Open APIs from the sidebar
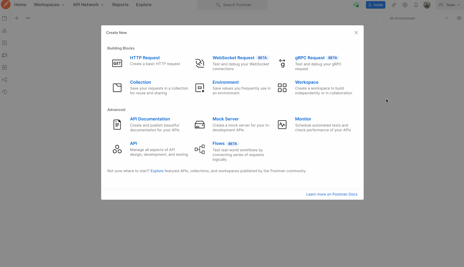Viewport: 464px width, 267px height. pos(4,31)
